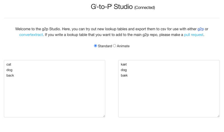Click the word 'cat' in the input box
Image resolution: width=224 pixels, height=132 pixels.
tap(9, 65)
